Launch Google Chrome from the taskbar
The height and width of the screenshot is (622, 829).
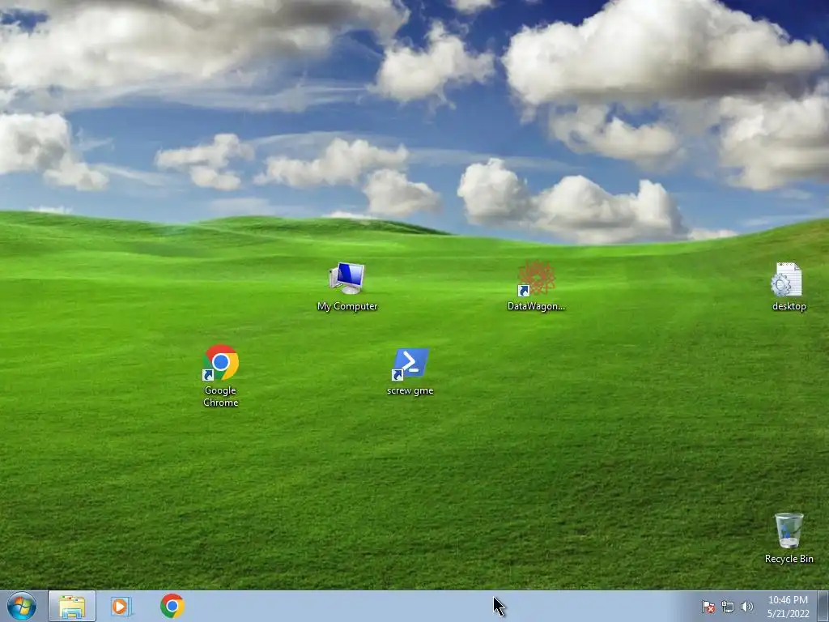(x=172, y=606)
